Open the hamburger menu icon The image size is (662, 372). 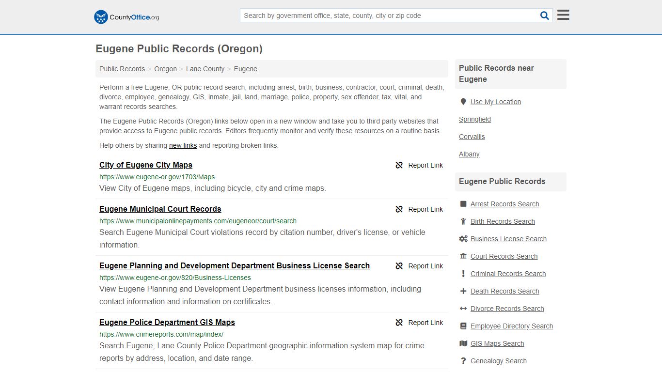[563, 15]
